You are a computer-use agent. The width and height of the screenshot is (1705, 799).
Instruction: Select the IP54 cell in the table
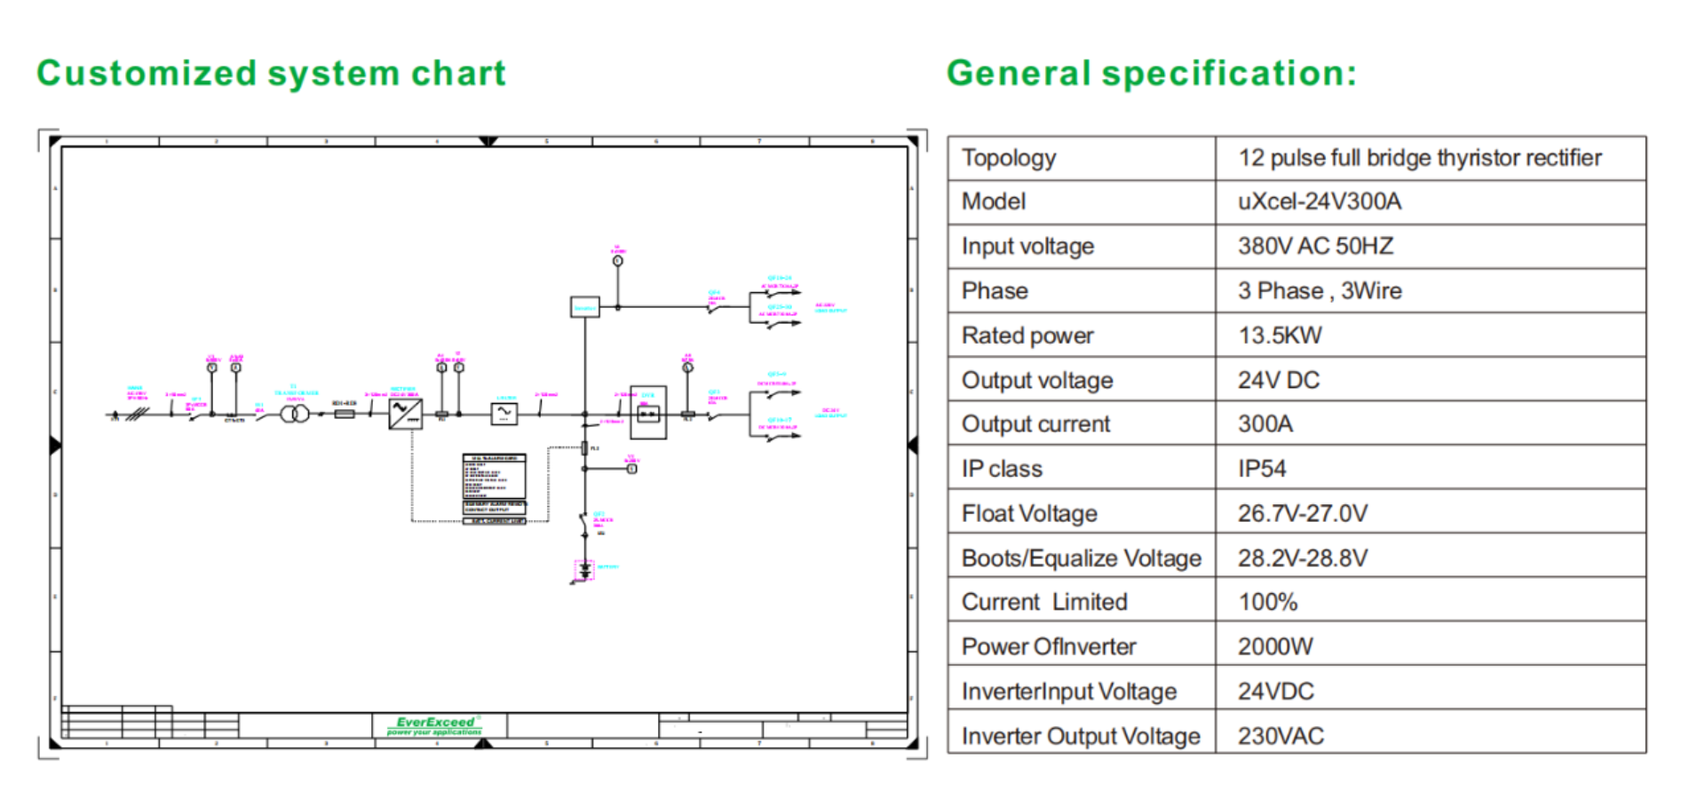point(1262,469)
